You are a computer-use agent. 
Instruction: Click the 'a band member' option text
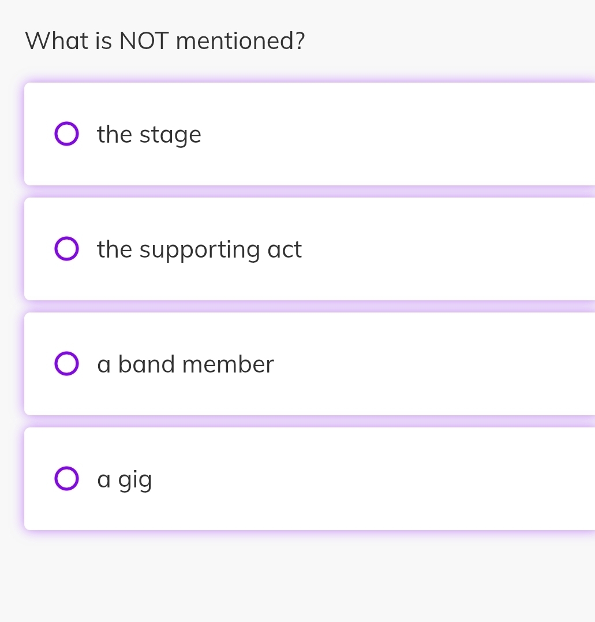[185, 364]
